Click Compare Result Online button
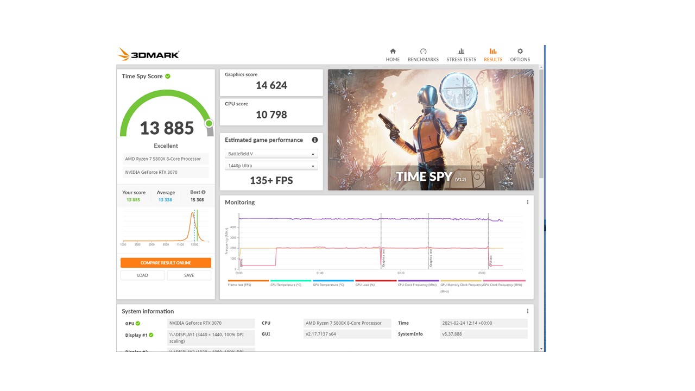695x391 pixels. pos(166,263)
